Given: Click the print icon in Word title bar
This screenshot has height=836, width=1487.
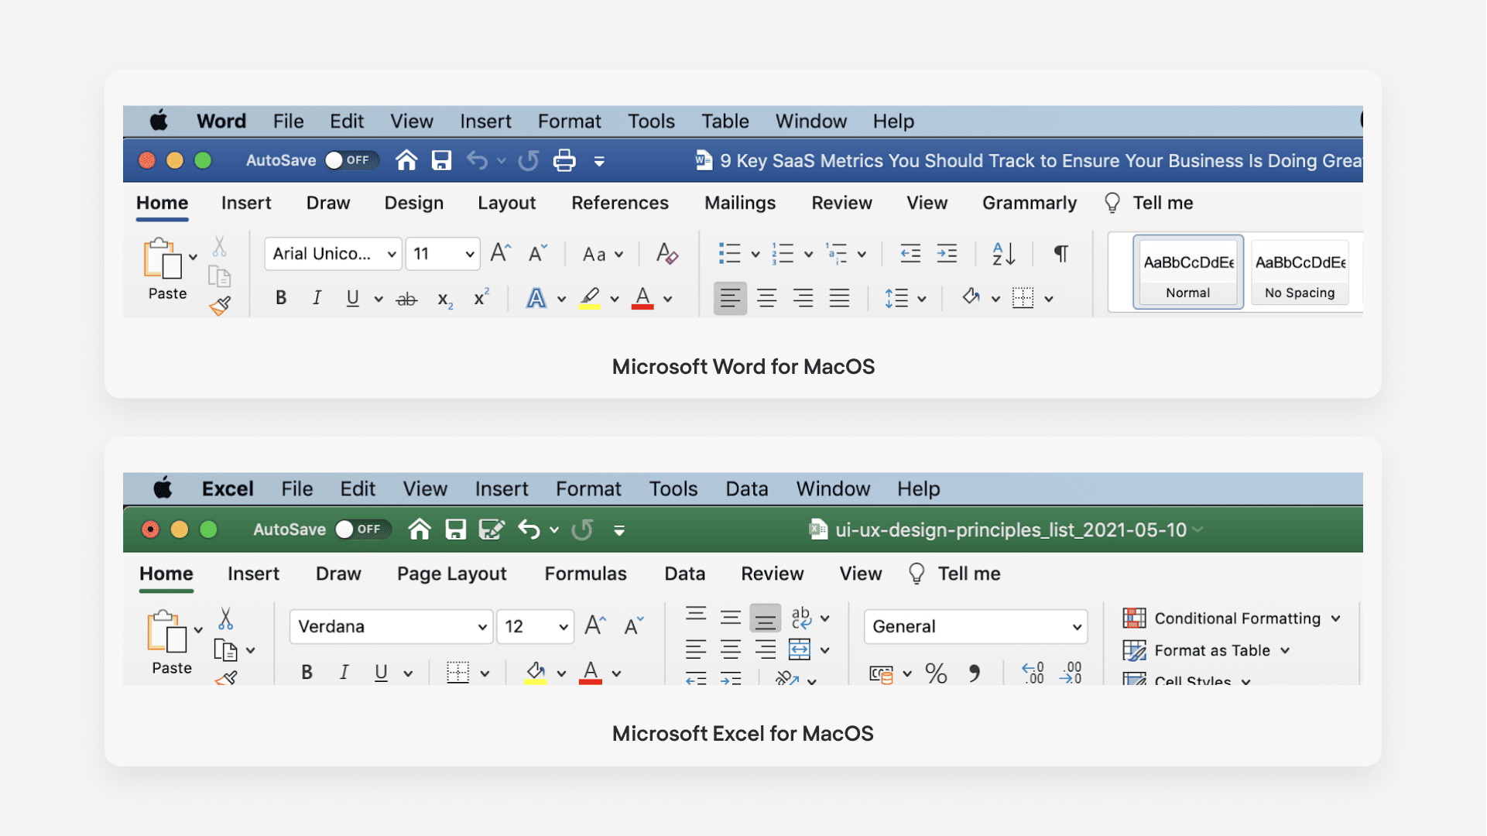Looking at the screenshot, I should point(564,160).
